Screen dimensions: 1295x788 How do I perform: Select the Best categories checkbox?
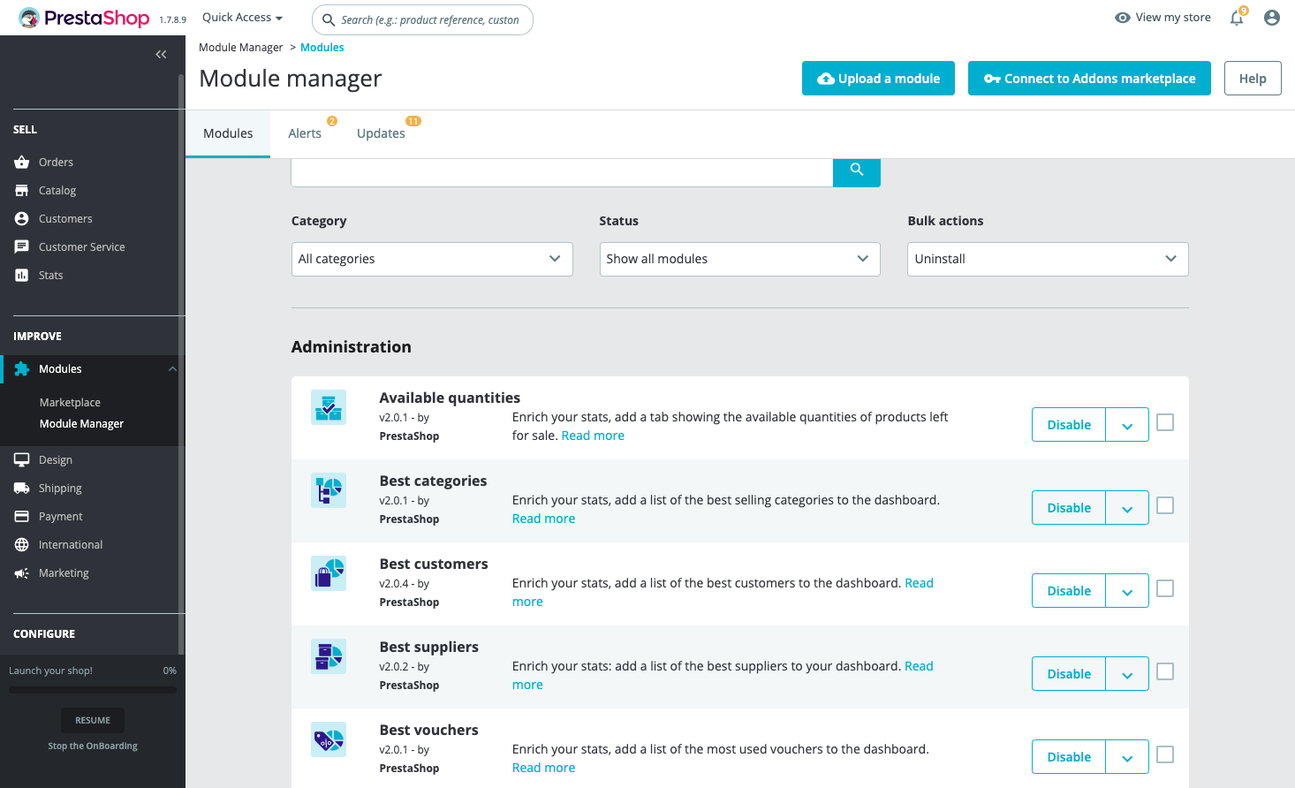point(1165,505)
